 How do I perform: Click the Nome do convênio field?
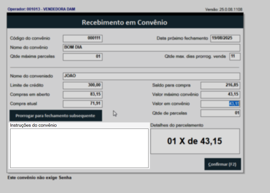151,48
